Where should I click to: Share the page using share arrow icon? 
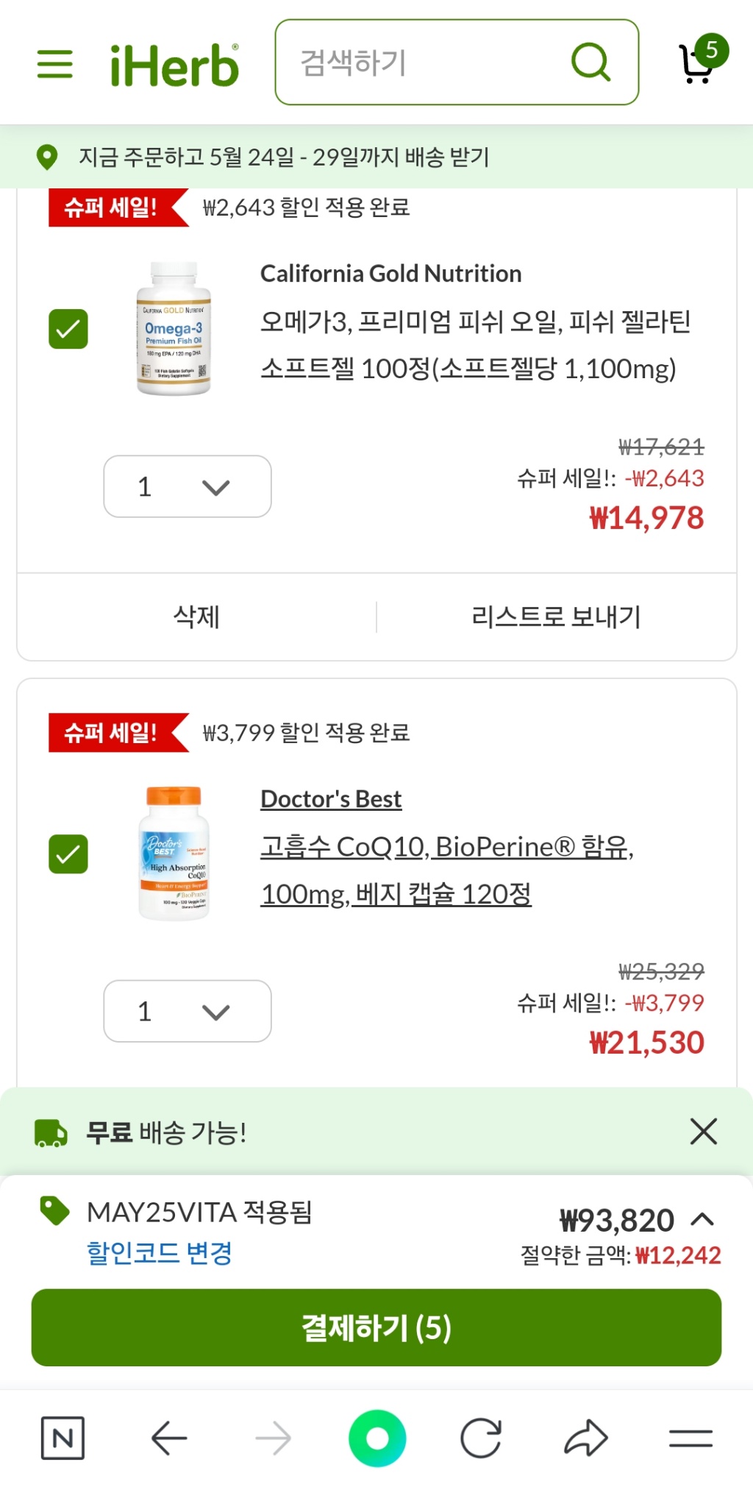(586, 1438)
